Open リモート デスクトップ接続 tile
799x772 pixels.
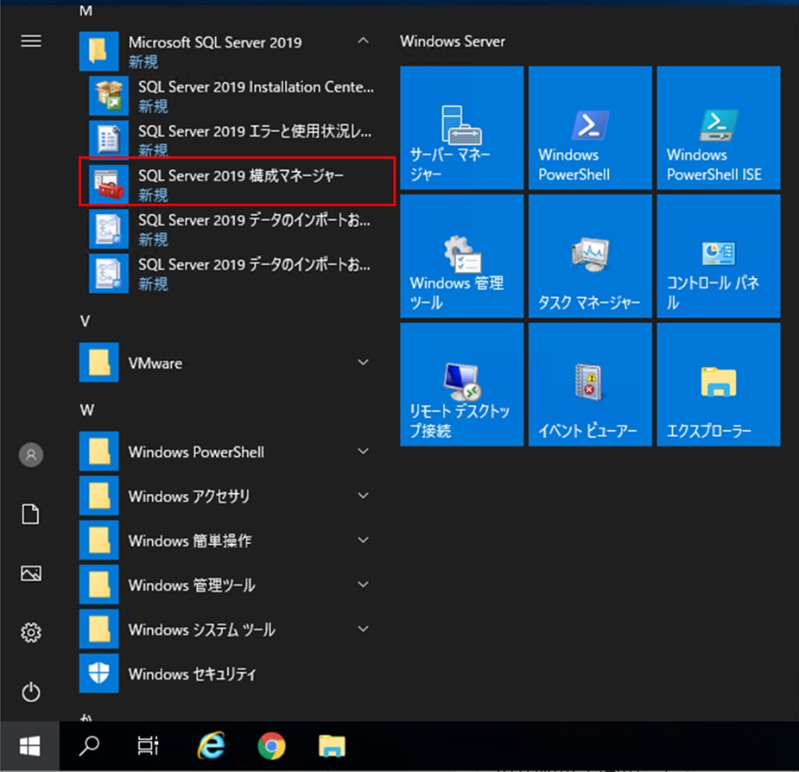(x=461, y=384)
